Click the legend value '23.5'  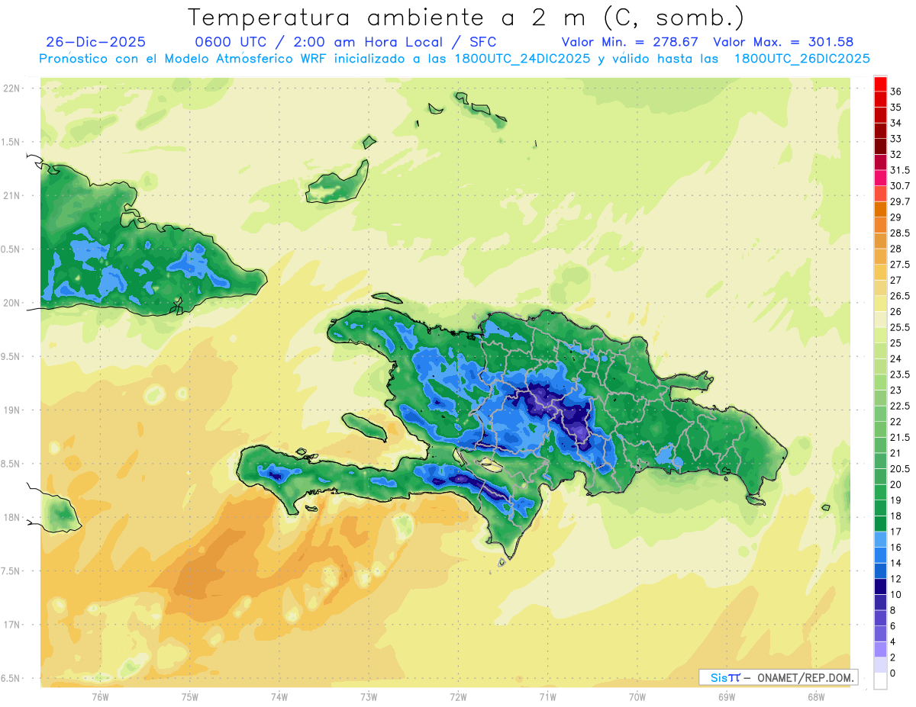[900, 374]
